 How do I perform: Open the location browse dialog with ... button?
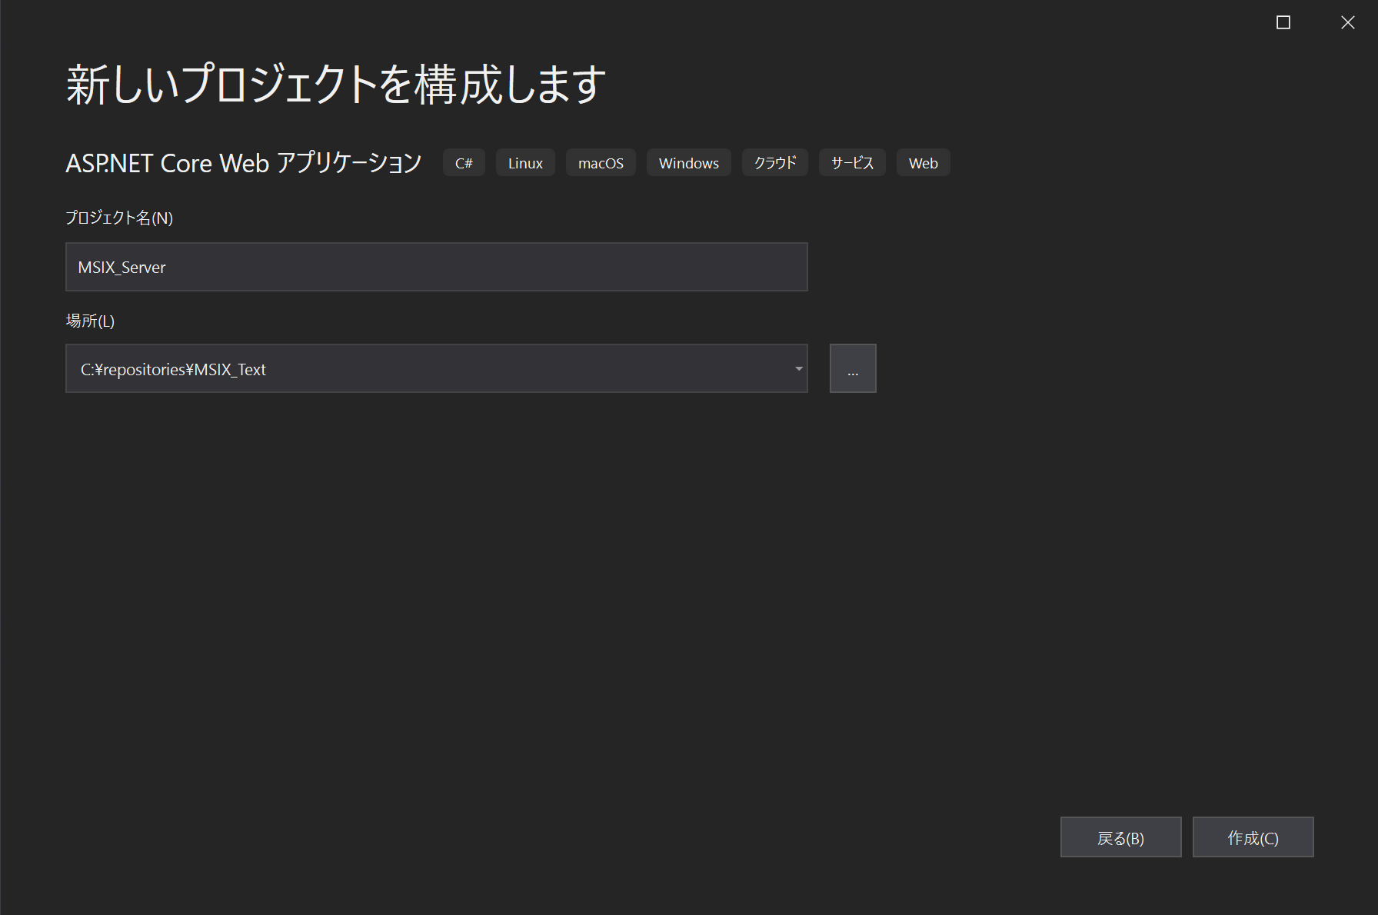853,368
